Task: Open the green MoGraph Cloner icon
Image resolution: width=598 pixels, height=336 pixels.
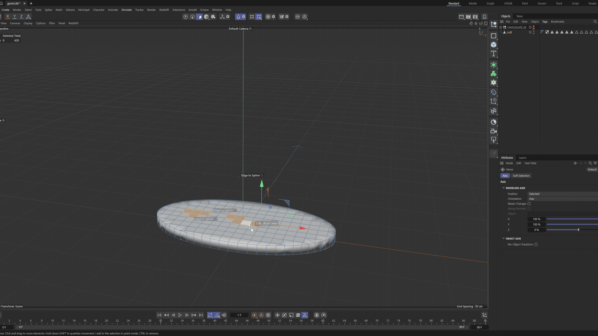Action: [x=493, y=74]
